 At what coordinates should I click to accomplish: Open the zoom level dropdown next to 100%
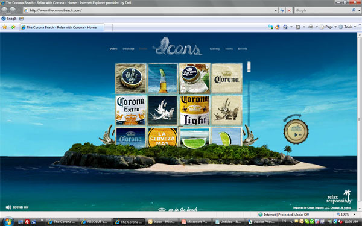(x=354, y=215)
